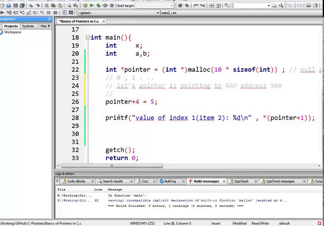Viewport: 324px width, 226px height.
Task: Click the Message column header
Action: click(115, 189)
